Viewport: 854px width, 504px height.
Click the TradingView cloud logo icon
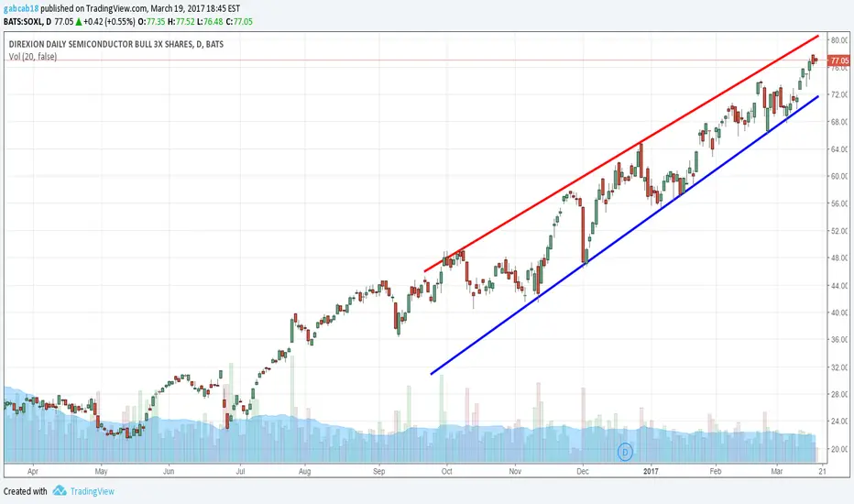click(x=60, y=491)
